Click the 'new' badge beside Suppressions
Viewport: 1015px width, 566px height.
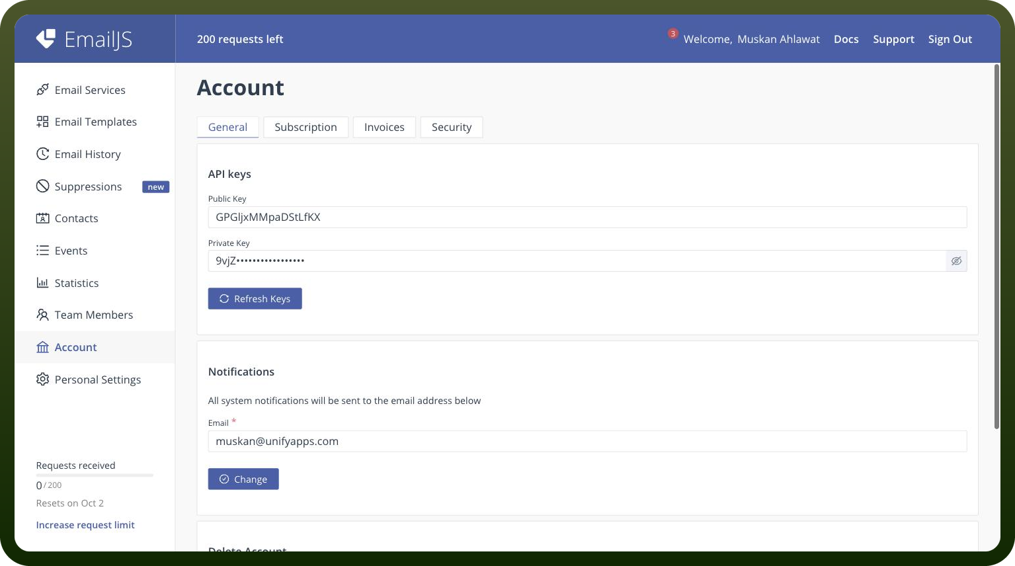pyautogui.click(x=156, y=187)
